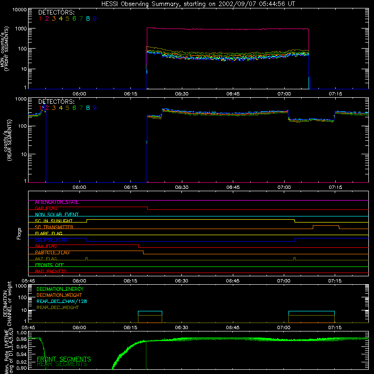Click DETECTORS: label in front segments plot

coord(56,12)
